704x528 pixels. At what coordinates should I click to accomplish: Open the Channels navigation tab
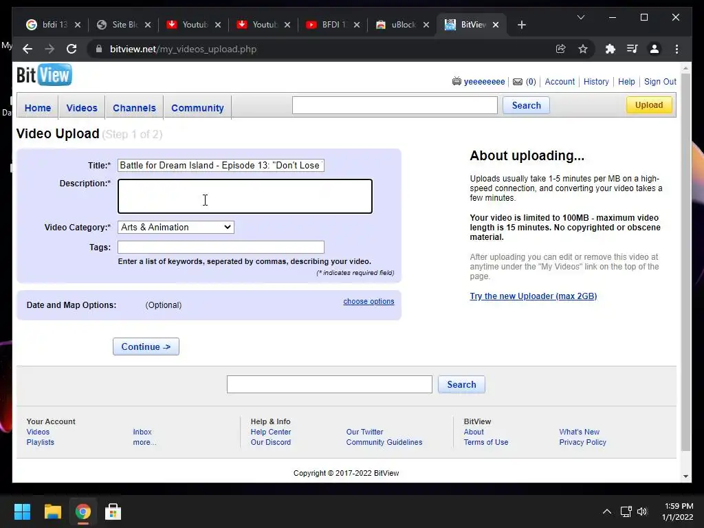point(134,108)
